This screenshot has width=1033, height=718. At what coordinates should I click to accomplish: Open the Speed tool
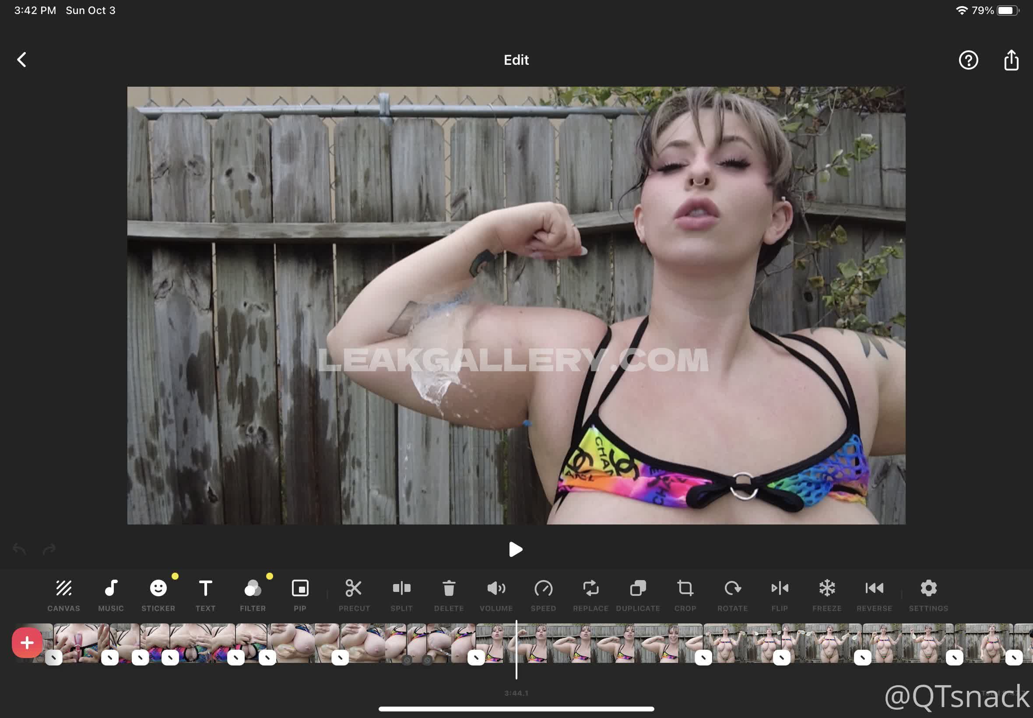[543, 595]
